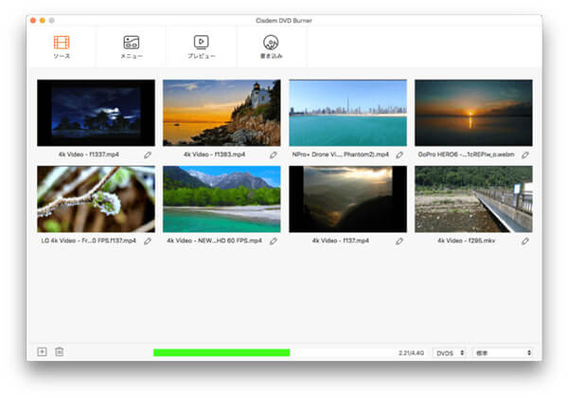Go to the 書き込み (Burn) tab

pyautogui.click(x=271, y=46)
